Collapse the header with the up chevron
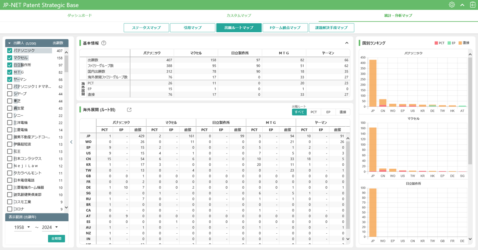478x250 pixels. 462,5
